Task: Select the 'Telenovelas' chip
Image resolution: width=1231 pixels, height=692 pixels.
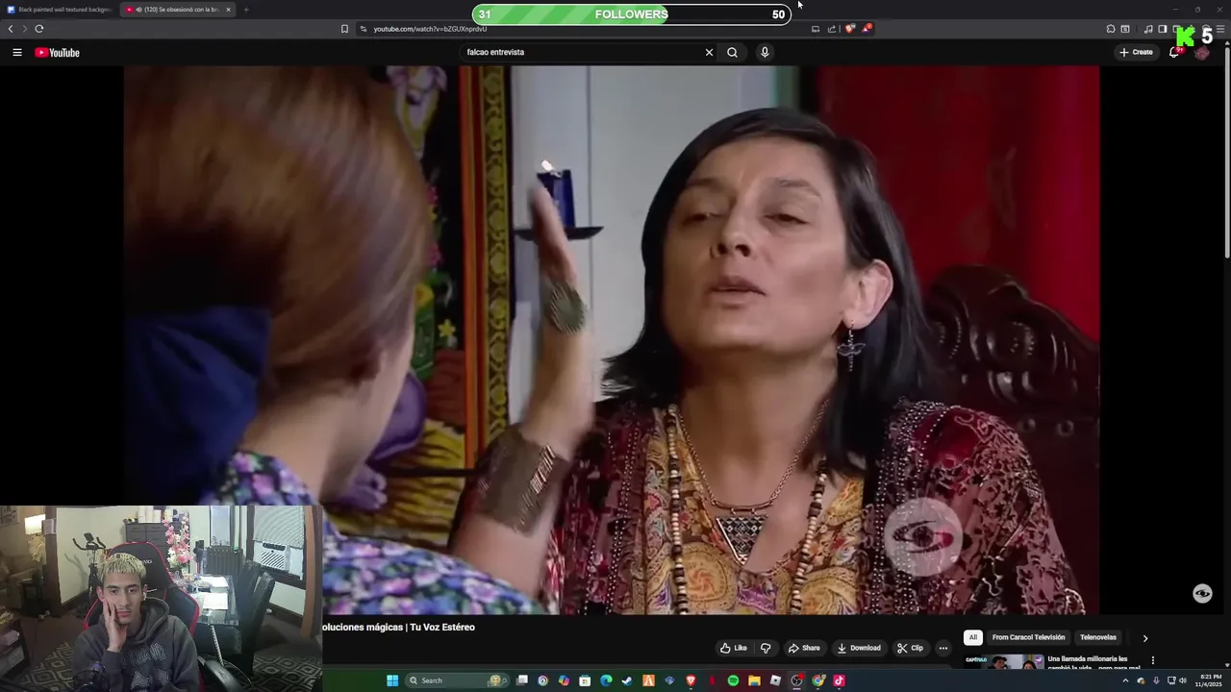Action: [x=1098, y=637]
